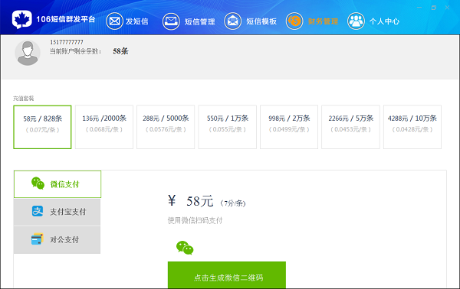Click the WeChat logo above the QR button

tap(185, 248)
